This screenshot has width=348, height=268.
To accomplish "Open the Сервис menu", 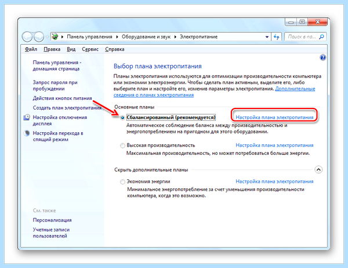I will 90,49.
